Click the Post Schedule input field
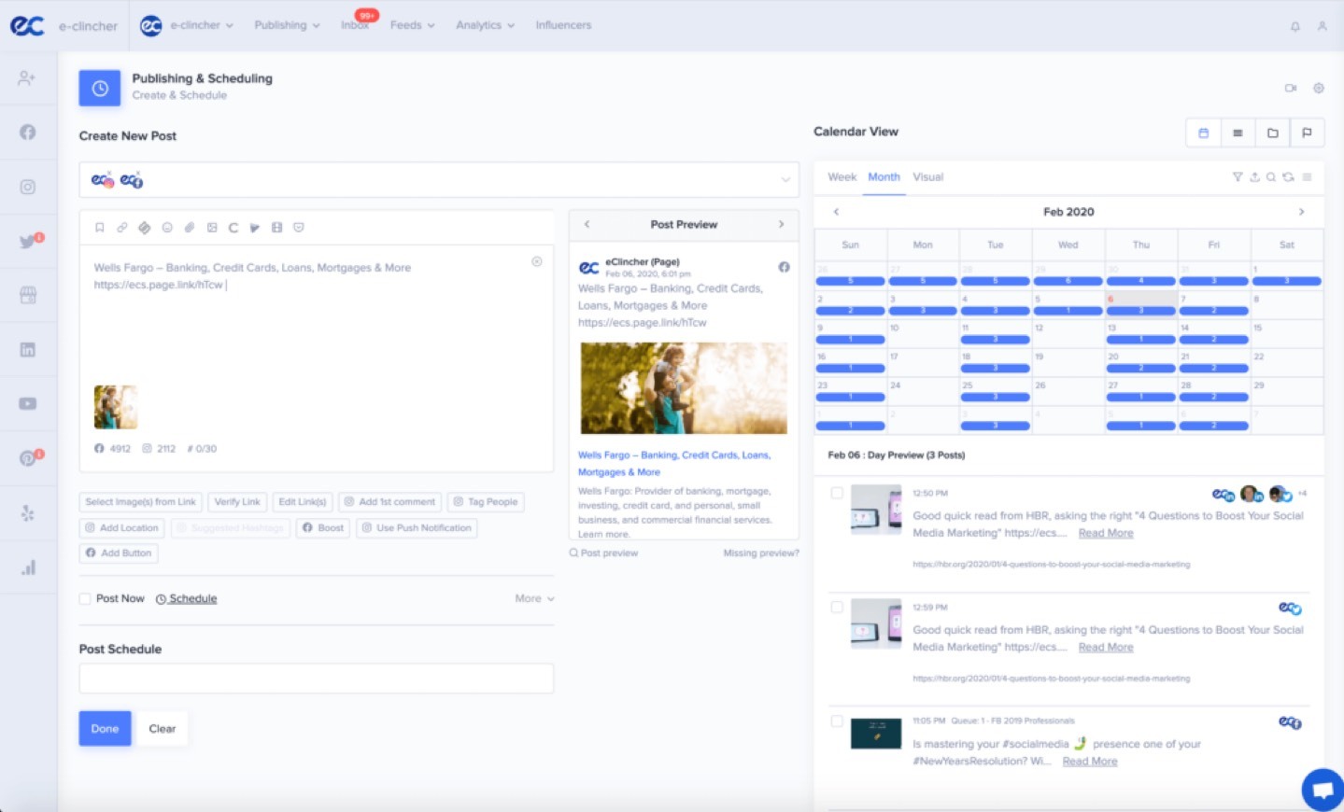This screenshot has height=812, width=1344. [x=317, y=679]
